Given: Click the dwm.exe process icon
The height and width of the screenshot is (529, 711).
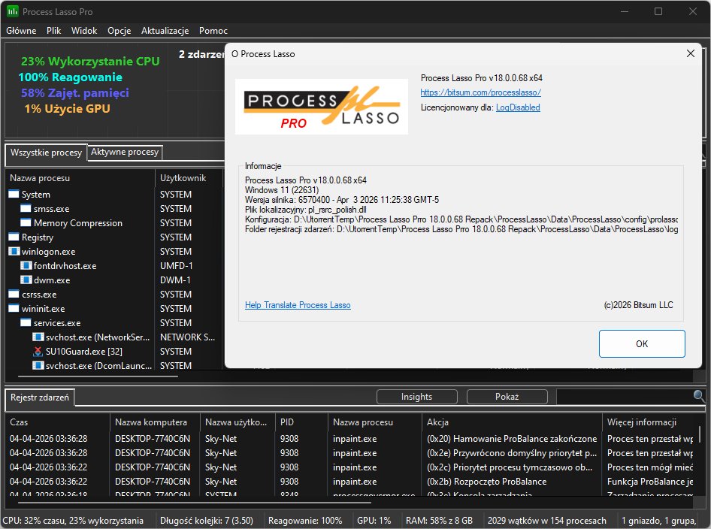Looking at the screenshot, I should tap(26, 280).
